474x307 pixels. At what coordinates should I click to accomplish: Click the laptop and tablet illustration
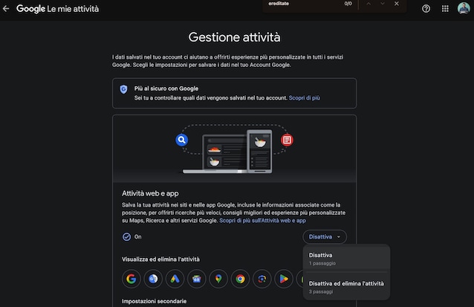click(227, 152)
